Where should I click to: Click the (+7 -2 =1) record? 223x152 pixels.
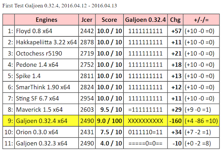pos(198,132)
